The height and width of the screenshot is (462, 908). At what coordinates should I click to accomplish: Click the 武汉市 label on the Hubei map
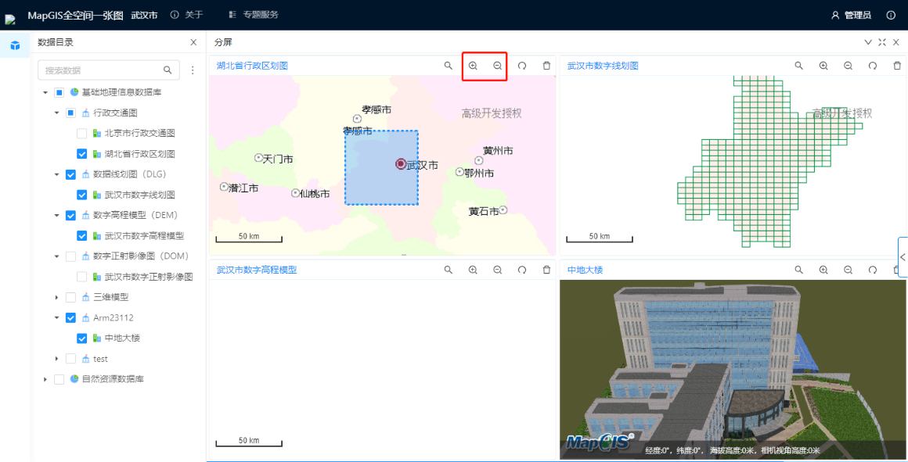pyautogui.click(x=422, y=166)
